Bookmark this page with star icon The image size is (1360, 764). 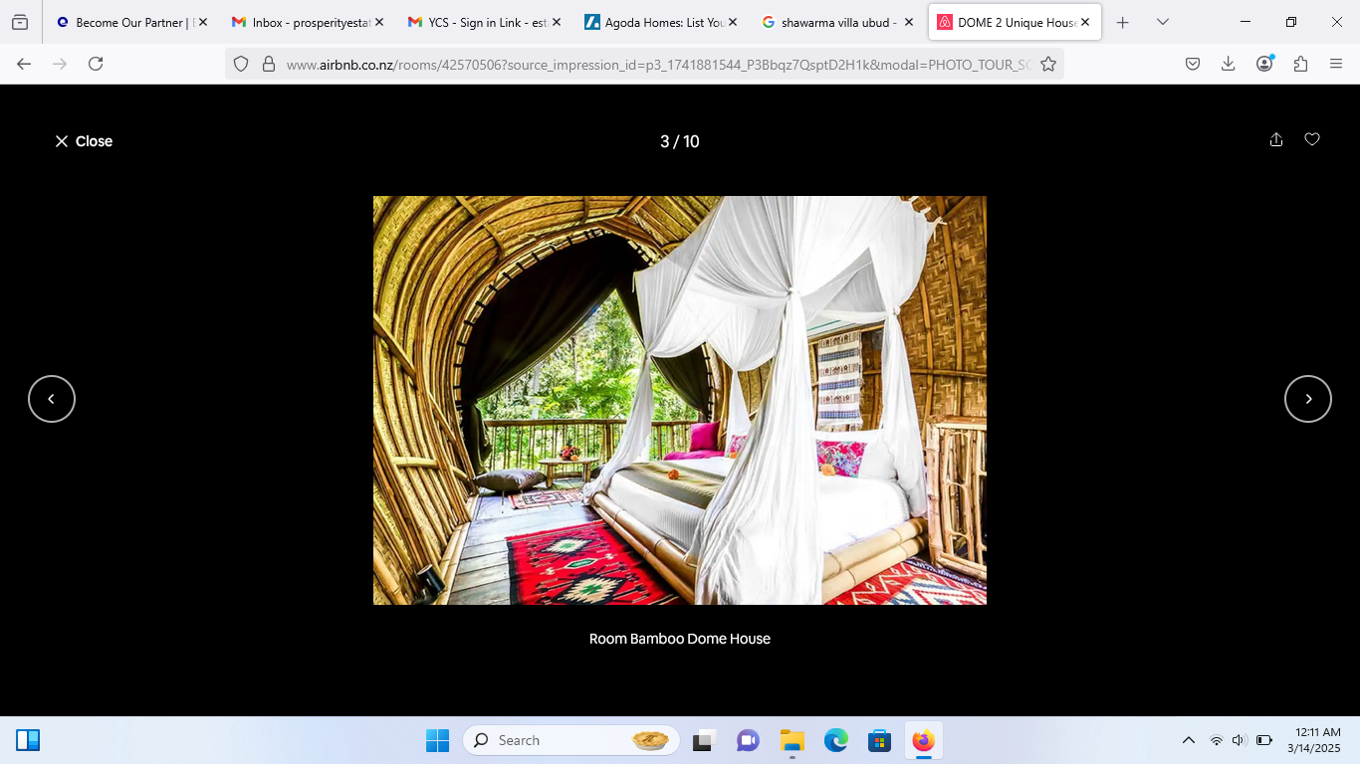tap(1048, 64)
